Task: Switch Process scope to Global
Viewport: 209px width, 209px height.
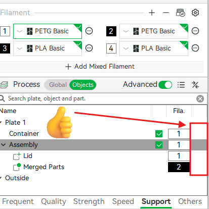Action: pyautogui.click(x=58, y=85)
